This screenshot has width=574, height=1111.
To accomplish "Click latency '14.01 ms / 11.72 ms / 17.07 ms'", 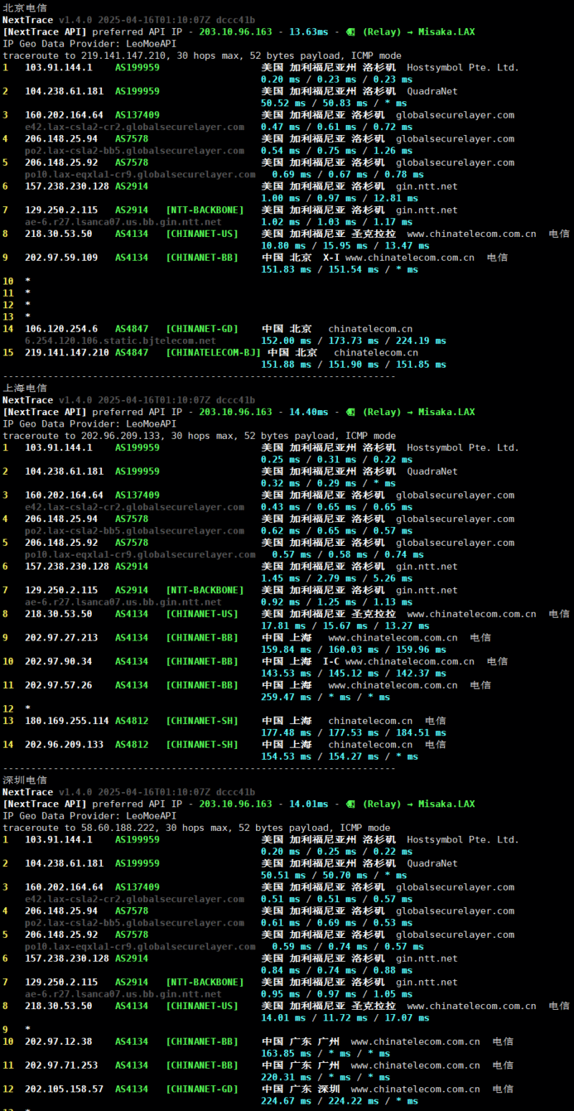I will point(345,1018).
